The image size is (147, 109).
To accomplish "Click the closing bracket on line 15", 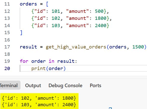I will tap(21, 33).
